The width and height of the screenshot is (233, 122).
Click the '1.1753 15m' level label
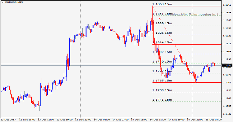point(162,90)
